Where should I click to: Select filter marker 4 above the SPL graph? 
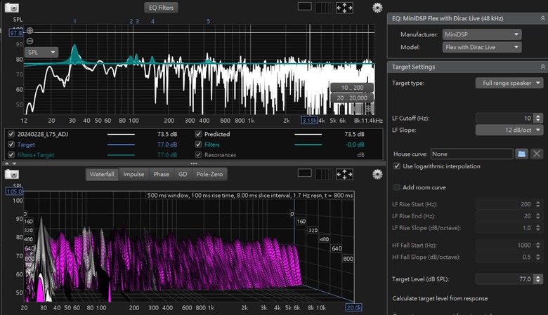coord(152,21)
